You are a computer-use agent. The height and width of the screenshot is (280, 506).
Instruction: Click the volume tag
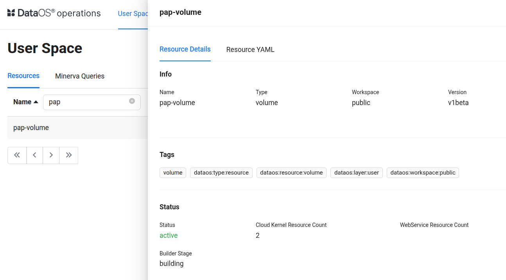173,173
